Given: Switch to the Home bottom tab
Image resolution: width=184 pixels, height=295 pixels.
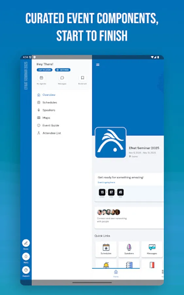Looking at the screenshot, I should pos(116,274).
